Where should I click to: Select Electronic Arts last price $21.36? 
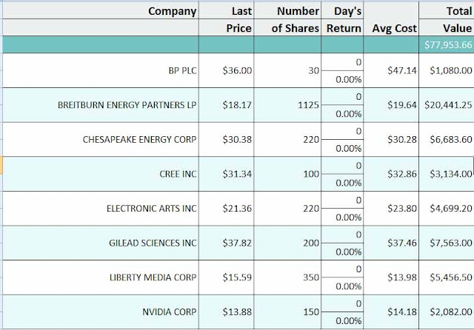tap(237, 209)
